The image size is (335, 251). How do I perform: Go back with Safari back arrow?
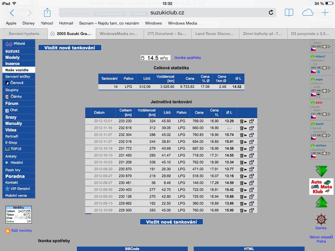(x=12, y=13)
